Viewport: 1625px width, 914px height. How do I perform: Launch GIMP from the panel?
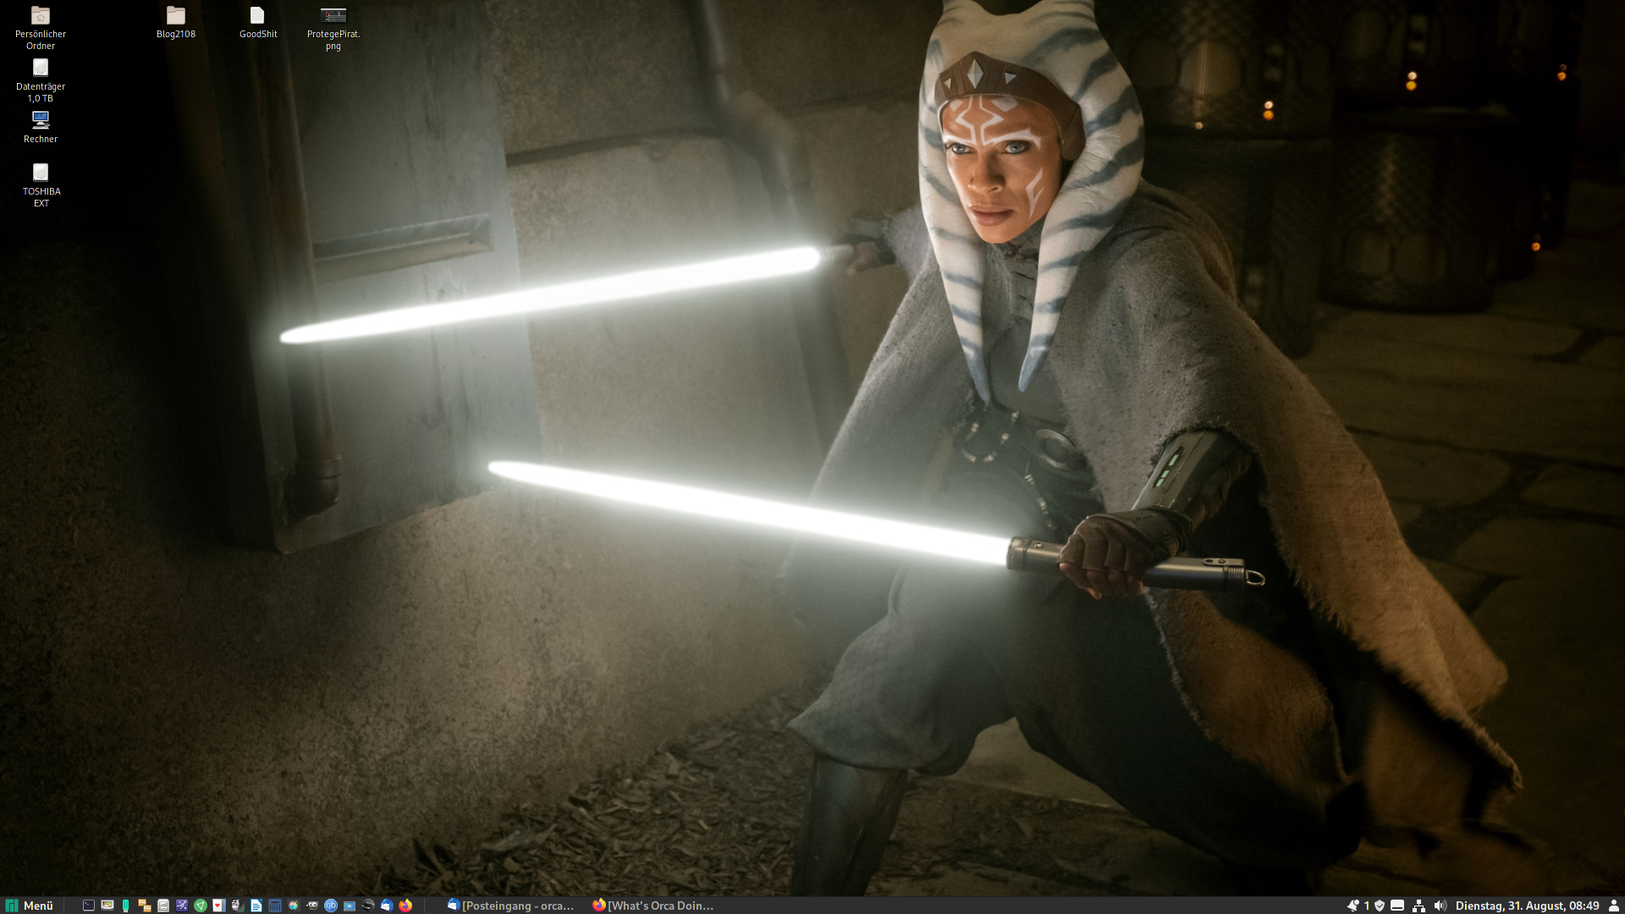coord(312,906)
